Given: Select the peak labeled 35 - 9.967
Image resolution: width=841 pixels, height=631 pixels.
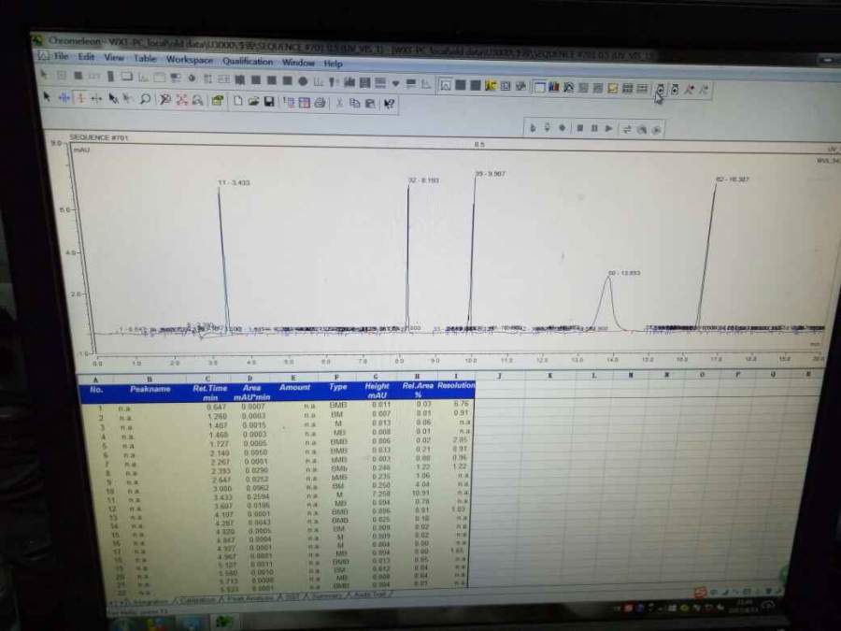Looking at the screenshot, I should (490, 174).
